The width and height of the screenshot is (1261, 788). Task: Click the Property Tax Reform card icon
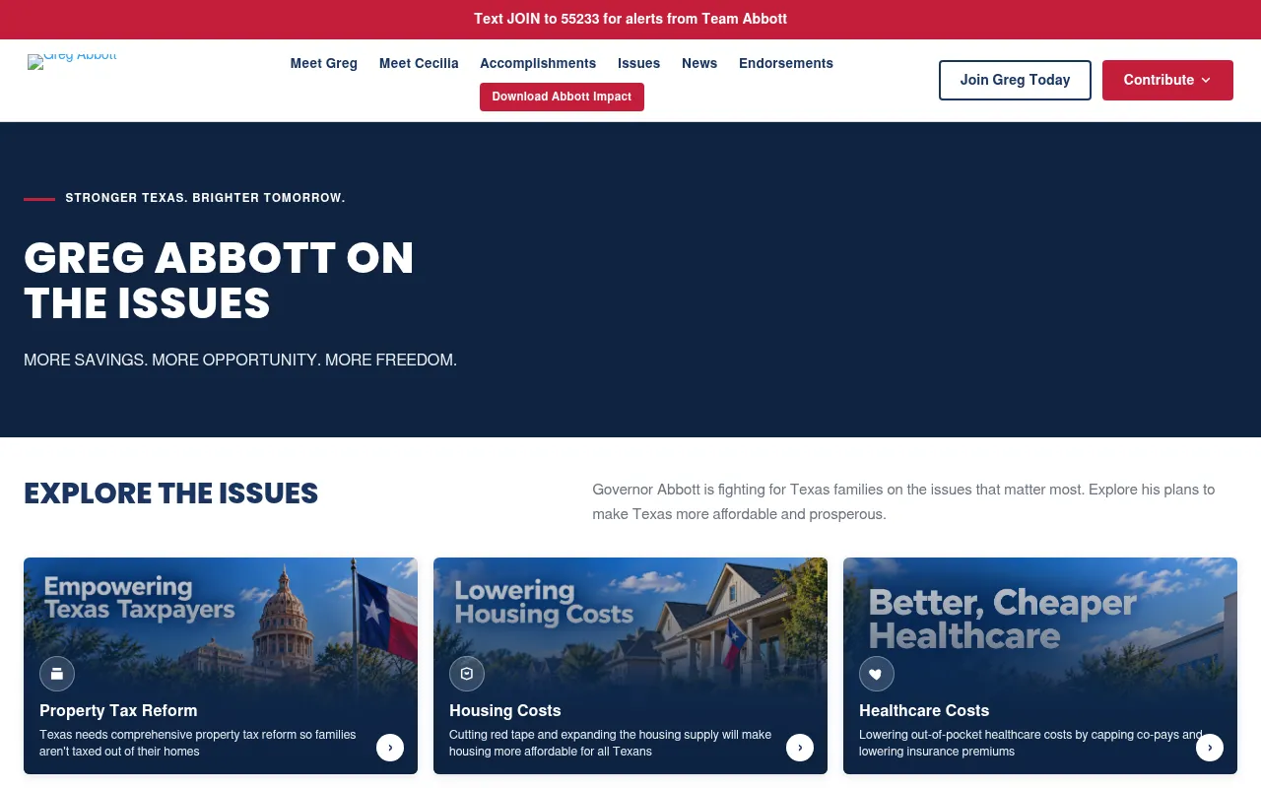click(57, 674)
